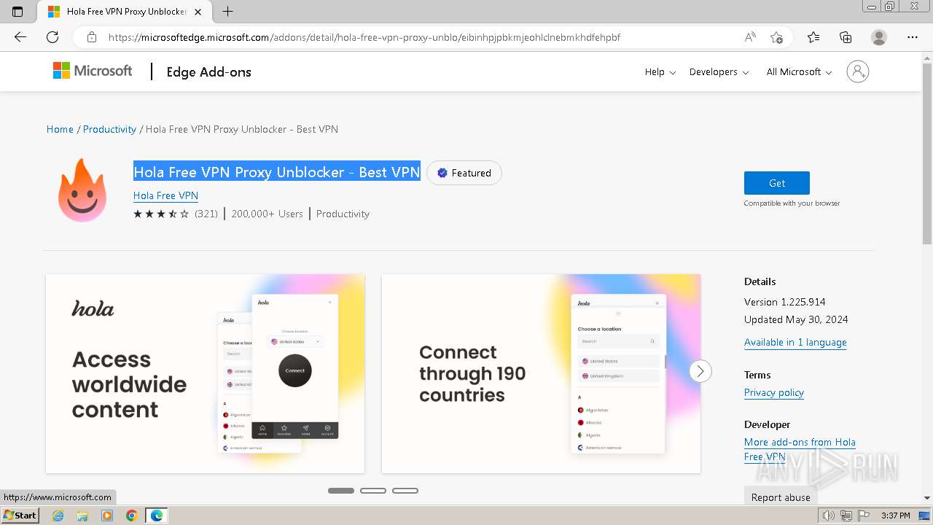Reload the page with refresh icon
933x525 pixels.
click(52, 37)
